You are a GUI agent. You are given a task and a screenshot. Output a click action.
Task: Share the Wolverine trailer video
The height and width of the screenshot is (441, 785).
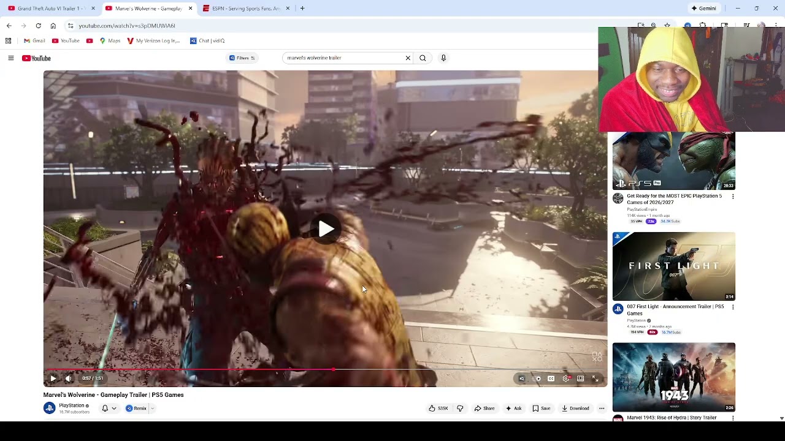484,409
